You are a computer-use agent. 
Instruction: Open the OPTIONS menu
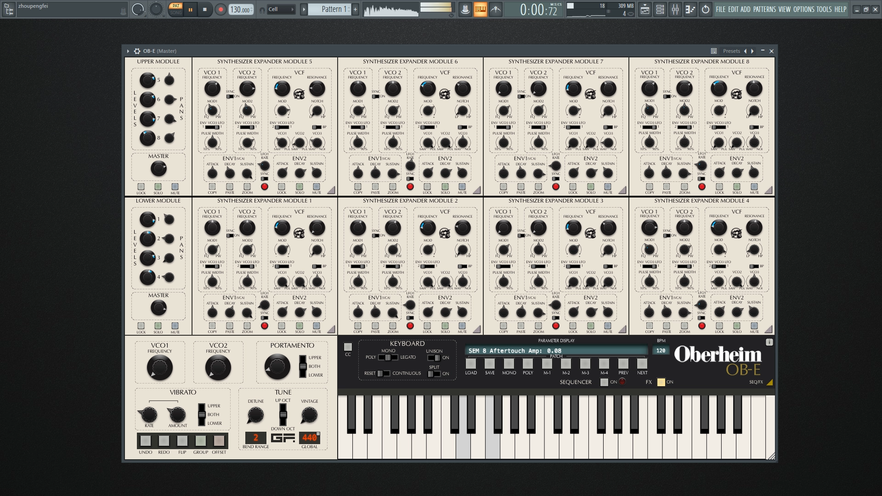(804, 9)
